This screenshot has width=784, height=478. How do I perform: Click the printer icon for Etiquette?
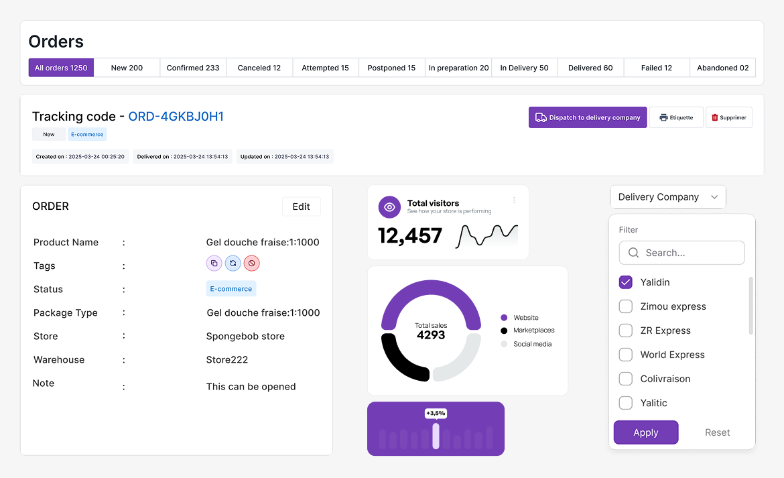(663, 117)
